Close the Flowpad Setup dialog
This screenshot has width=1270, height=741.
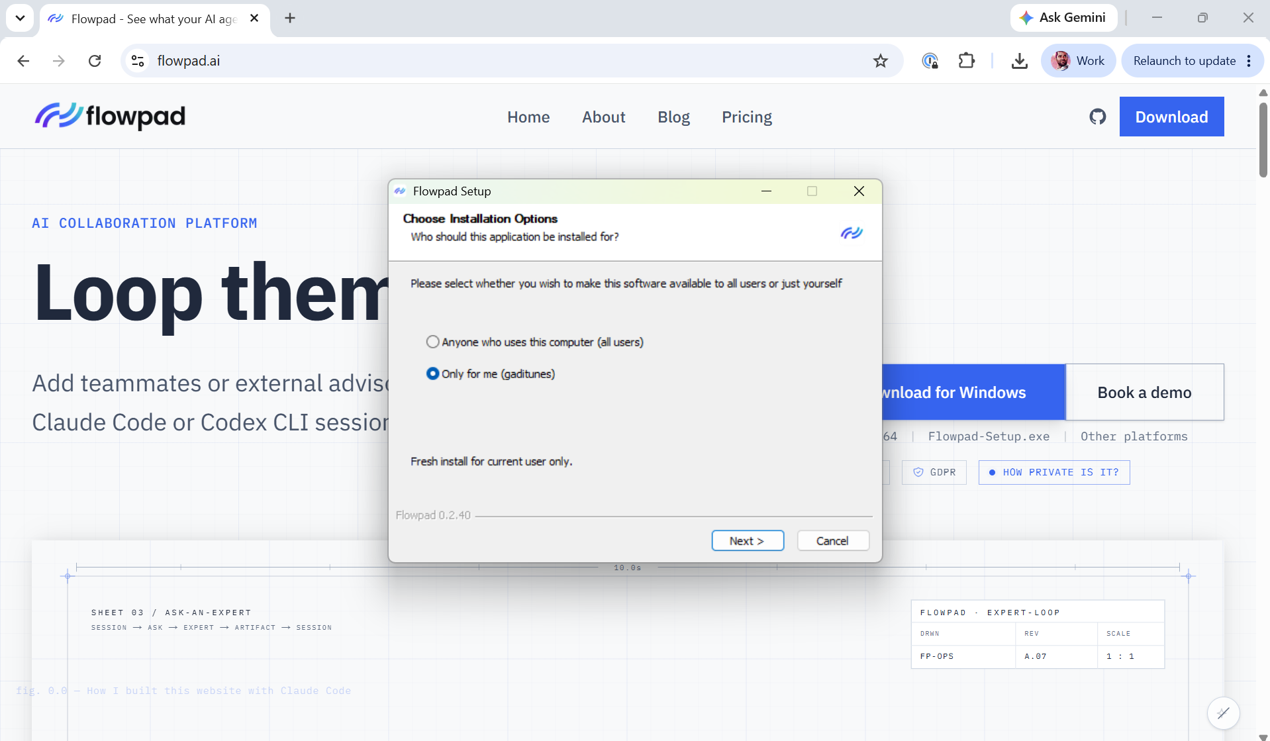pos(859,191)
